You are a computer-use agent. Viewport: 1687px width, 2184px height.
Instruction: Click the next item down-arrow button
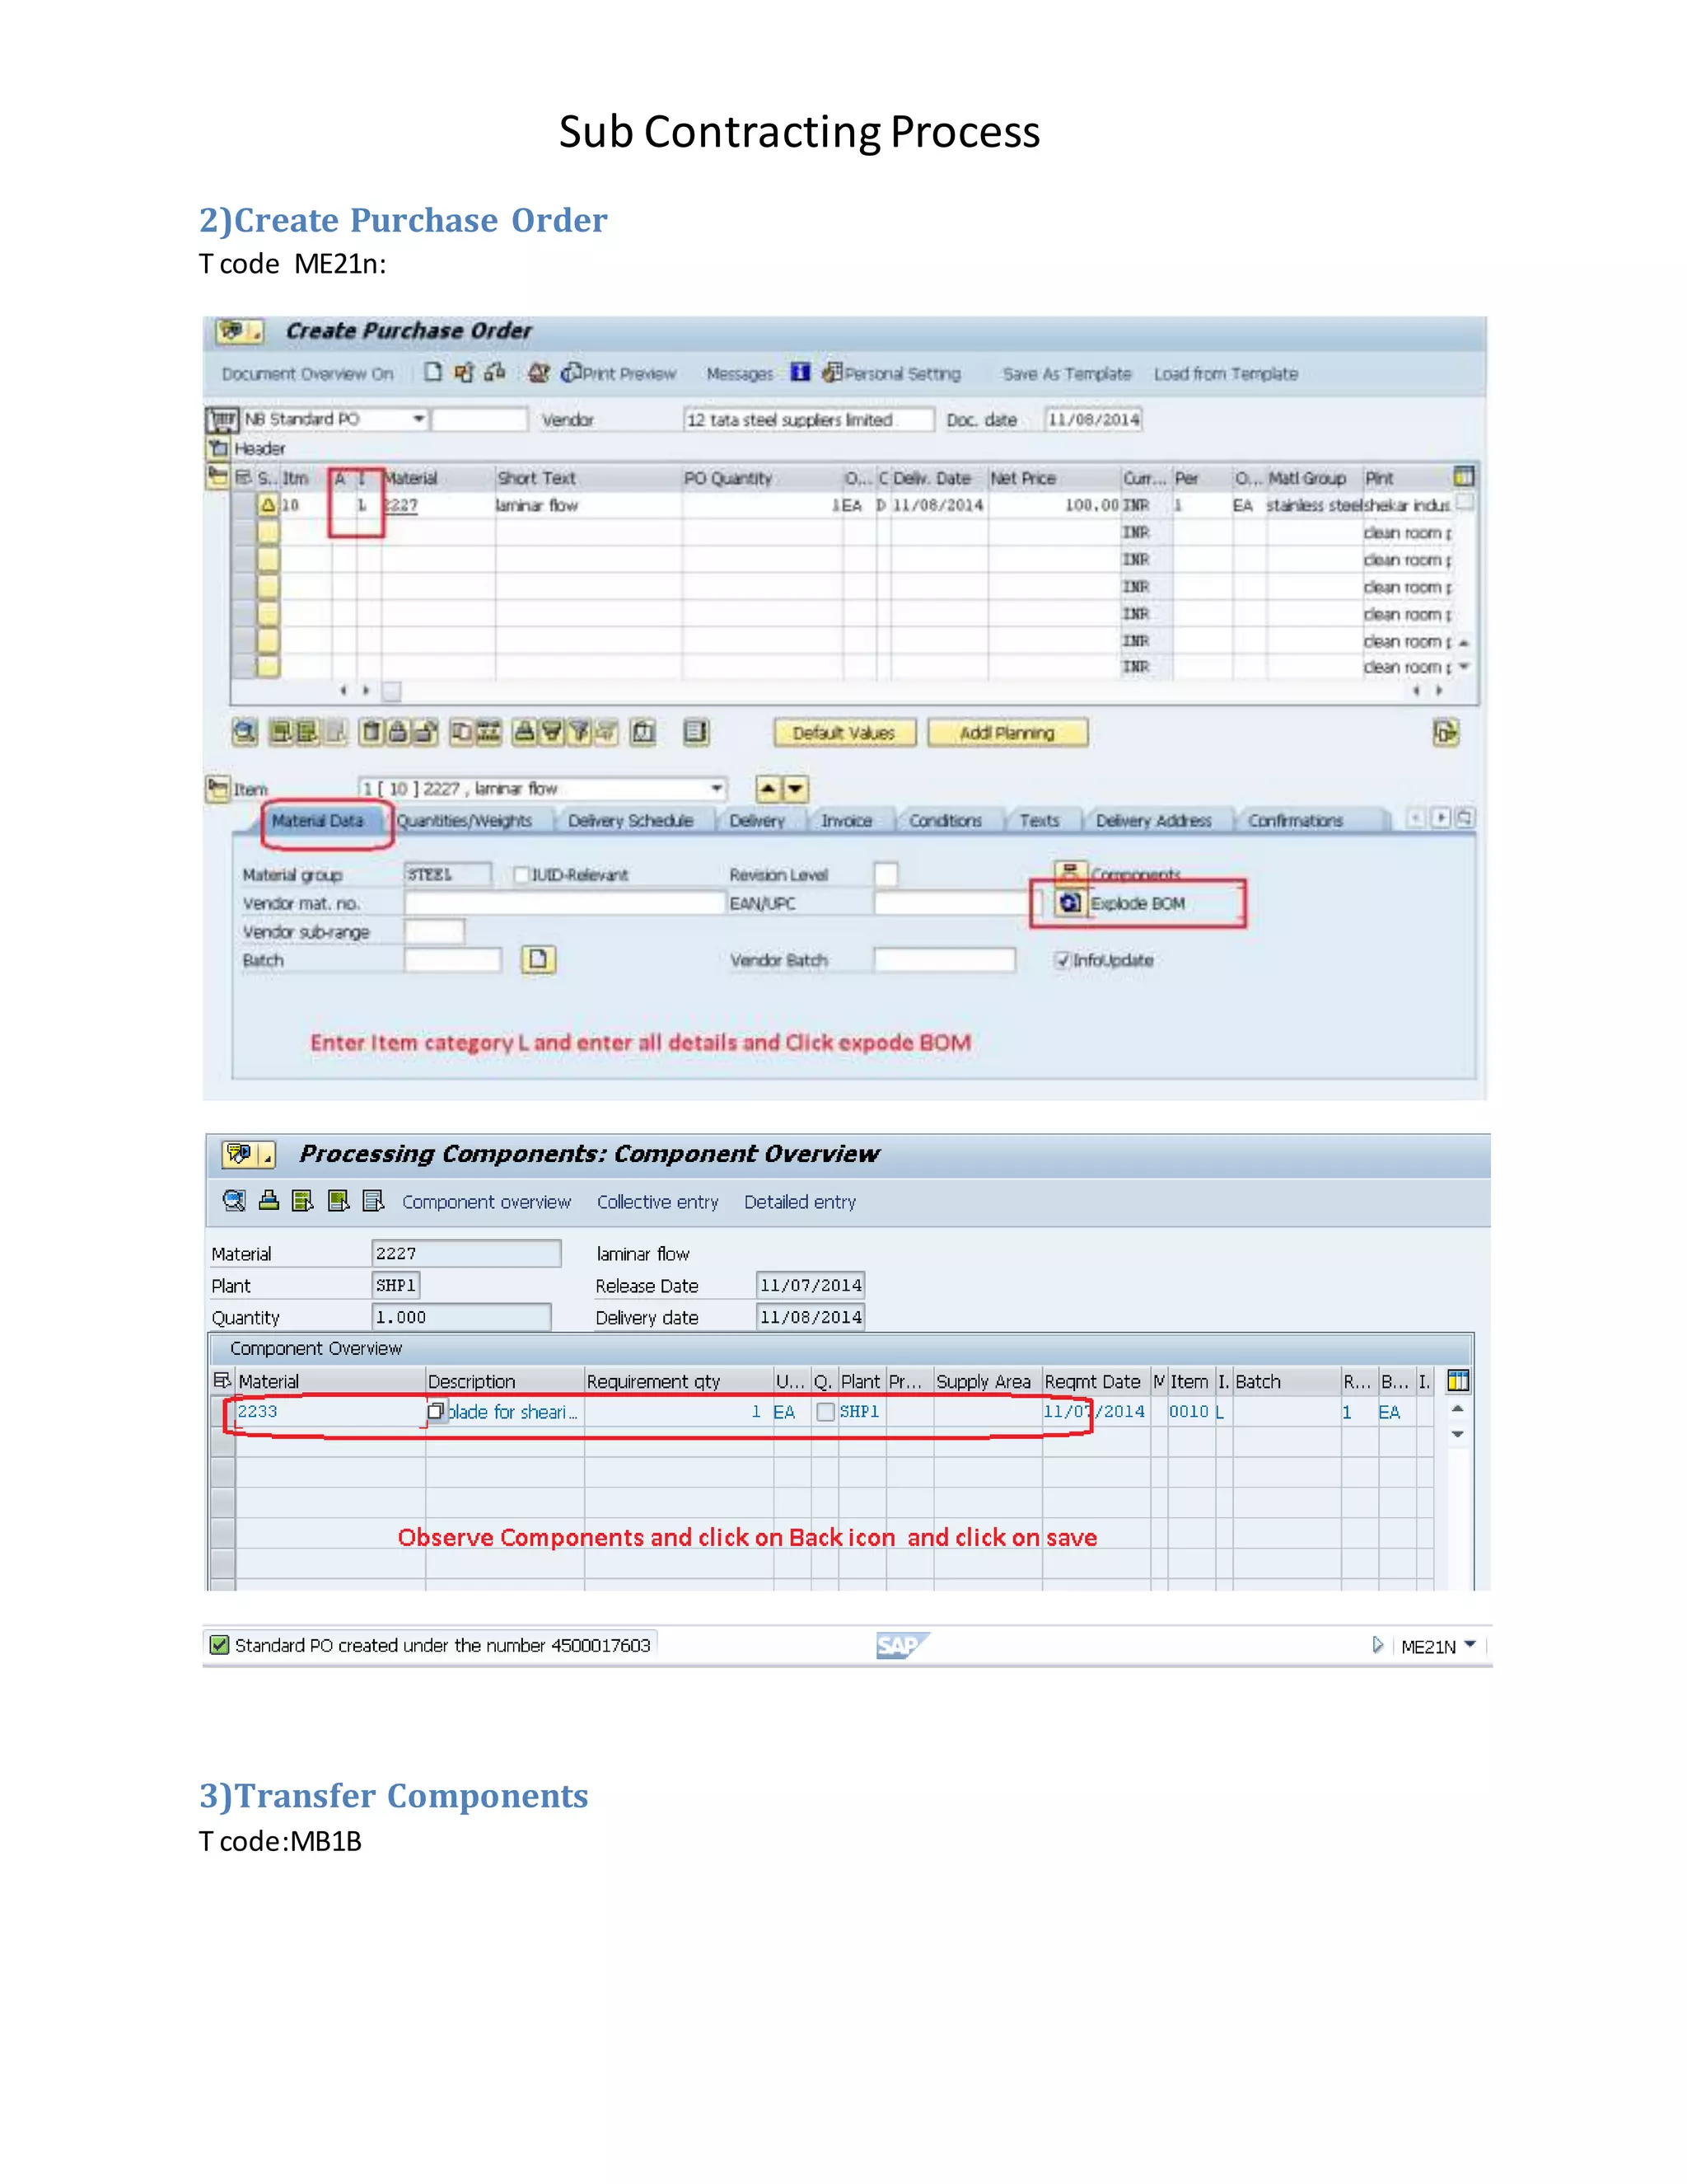[795, 789]
